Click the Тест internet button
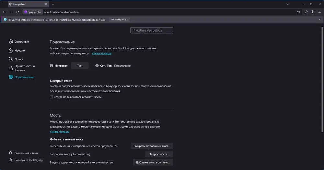Image resolution: width=324 pixels, height=170 pixels. point(80,66)
